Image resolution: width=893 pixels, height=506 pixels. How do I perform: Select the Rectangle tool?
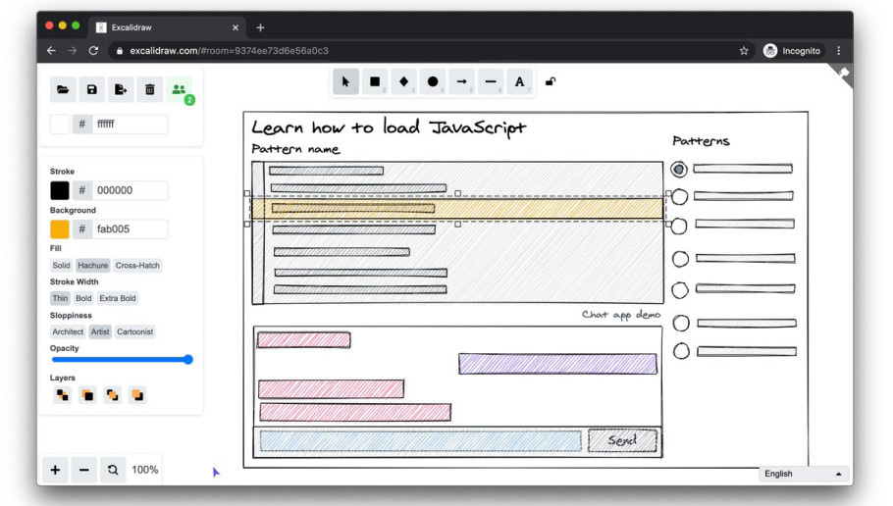pyautogui.click(x=375, y=82)
